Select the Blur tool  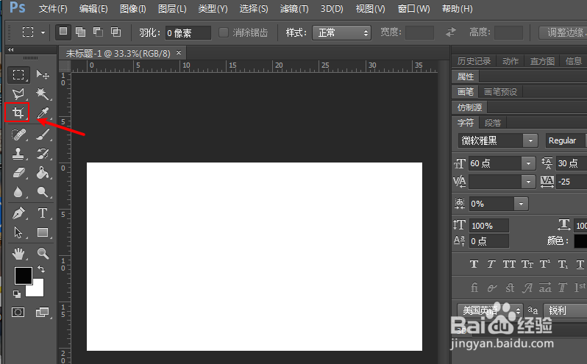click(x=18, y=192)
